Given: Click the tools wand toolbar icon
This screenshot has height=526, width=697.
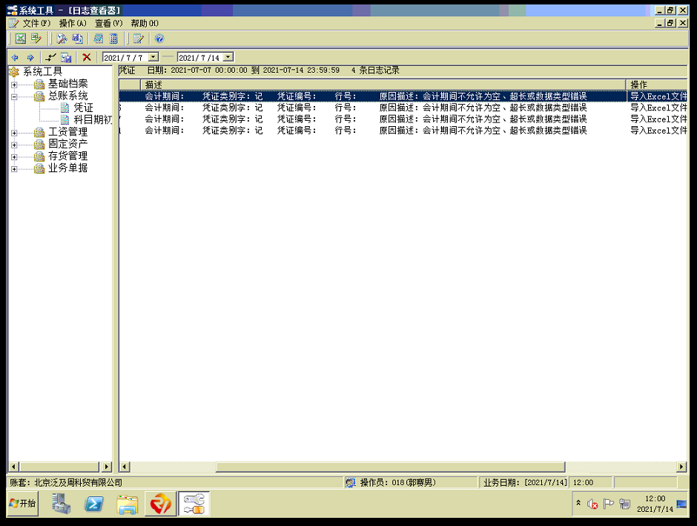Looking at the screenshot, I should point(62,39).
